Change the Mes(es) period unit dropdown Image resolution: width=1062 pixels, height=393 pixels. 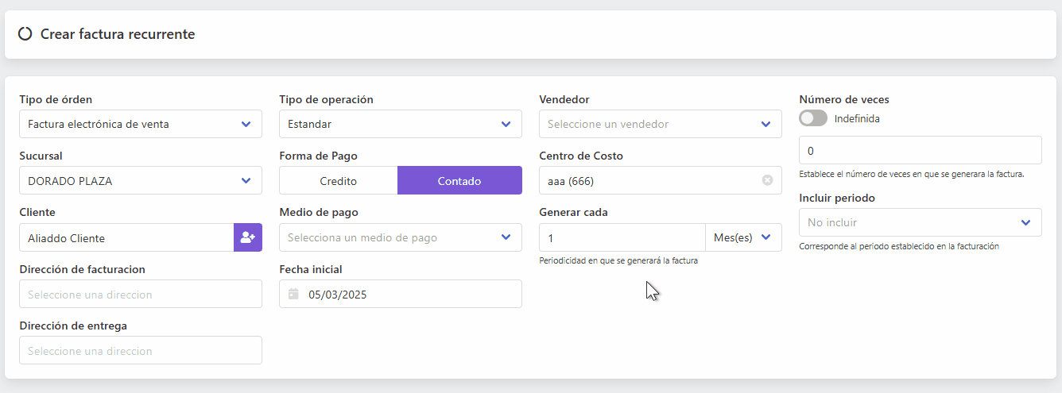(x=743, y=237)
